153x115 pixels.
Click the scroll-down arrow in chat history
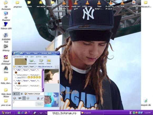43,91
